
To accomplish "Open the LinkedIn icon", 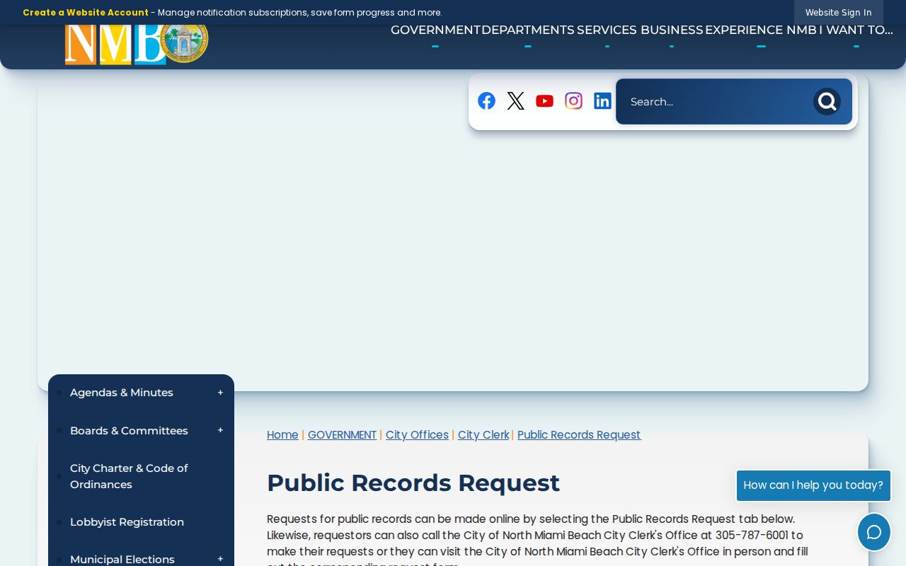I will [602, 101].
